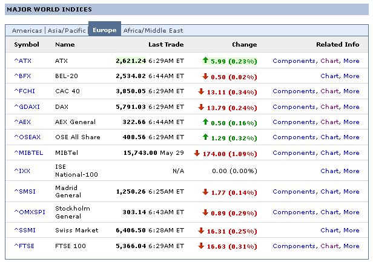Click the red down arrow in CAC 40 row
Viewport: 373px width, 262px height.
click(x=201, y=91)
